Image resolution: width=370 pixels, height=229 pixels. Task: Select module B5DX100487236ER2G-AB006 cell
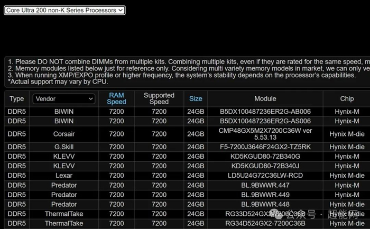265,112
